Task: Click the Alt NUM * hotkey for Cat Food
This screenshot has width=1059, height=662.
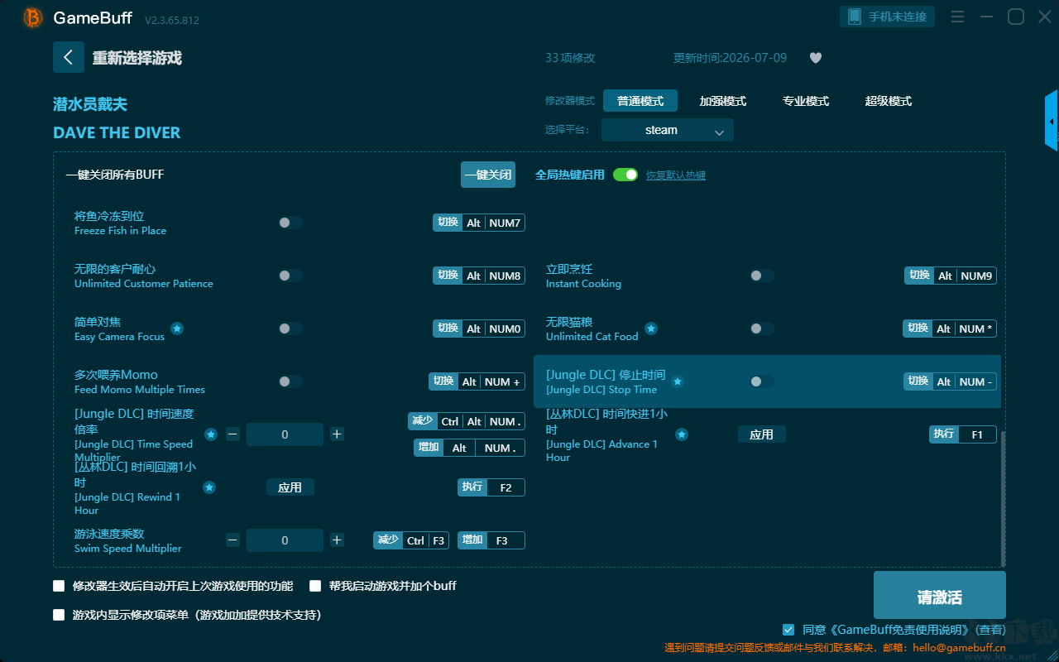Action: coord(950,329)
